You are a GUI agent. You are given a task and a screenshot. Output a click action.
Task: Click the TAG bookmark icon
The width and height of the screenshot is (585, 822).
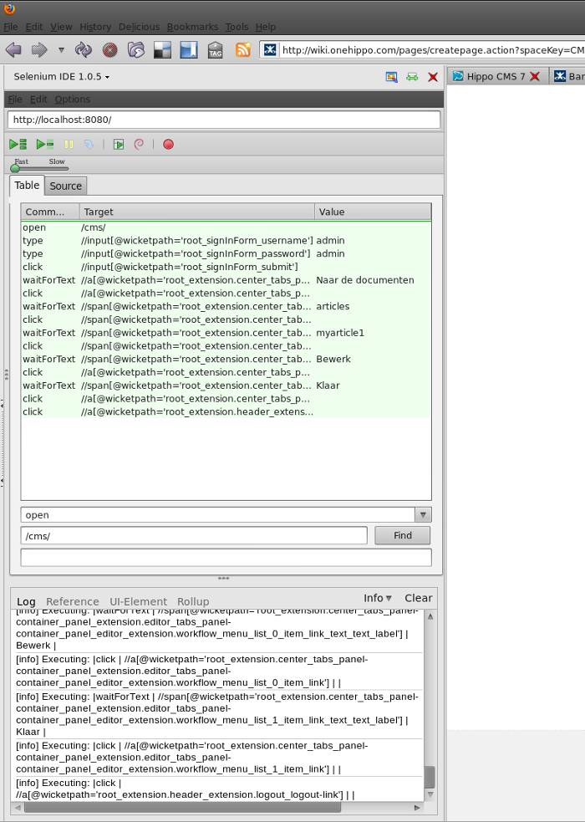pos(216,50)
